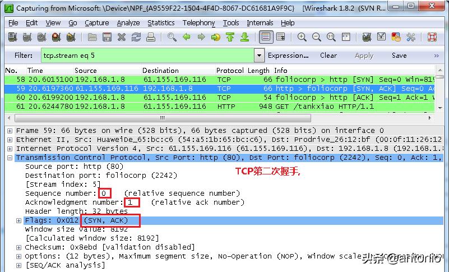Expand the Flags: 0x012 node

coord(19,220)
